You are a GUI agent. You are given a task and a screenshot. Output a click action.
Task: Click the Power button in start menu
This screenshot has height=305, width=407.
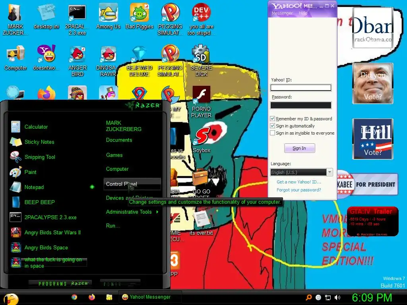[120, 284]
